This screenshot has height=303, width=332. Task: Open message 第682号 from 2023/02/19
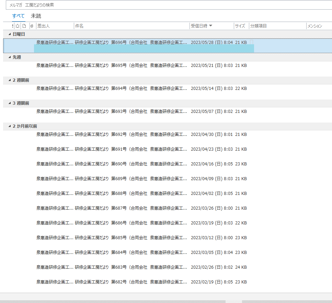click(x=168, y=285)
